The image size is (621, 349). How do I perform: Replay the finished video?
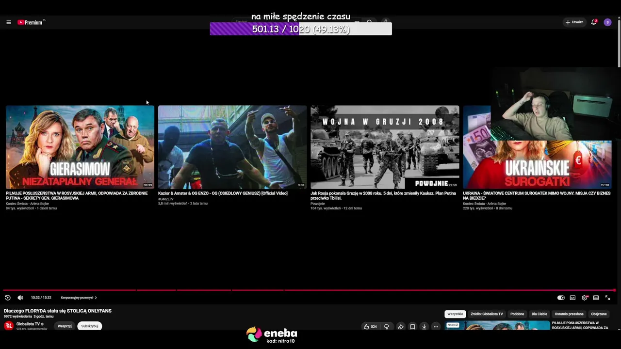tap(8, 298)
